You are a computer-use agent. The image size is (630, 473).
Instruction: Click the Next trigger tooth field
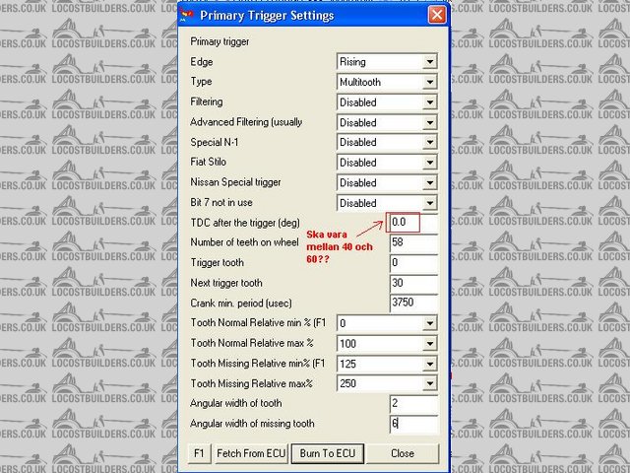click(x=413, y=283)
